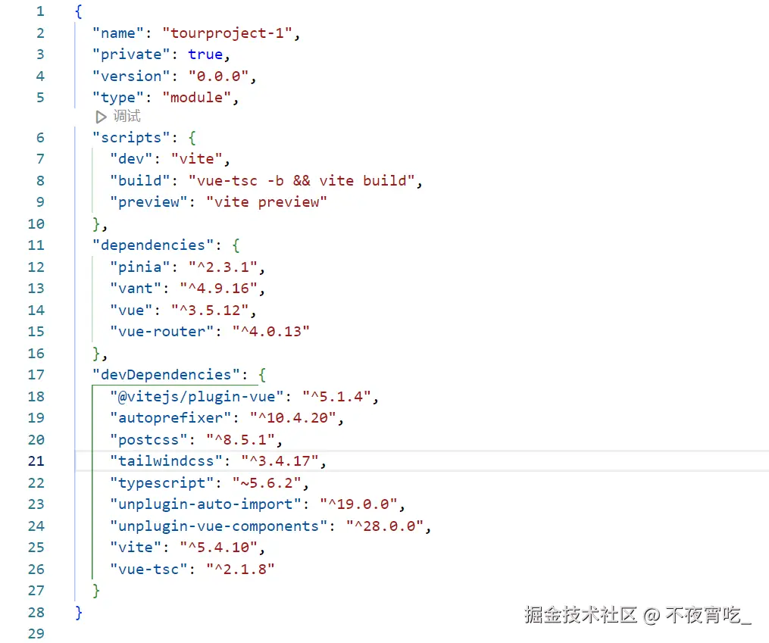Viewport: 769px width, 643px height.
Task: Click the closing brace on line 28
Action: click(x=79, y=612)
